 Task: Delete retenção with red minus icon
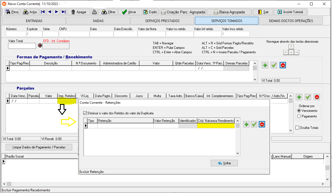tap(262, 124)
